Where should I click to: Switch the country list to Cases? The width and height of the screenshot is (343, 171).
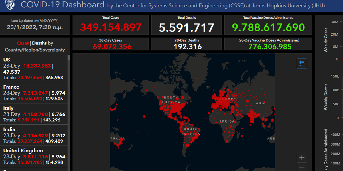23,43
